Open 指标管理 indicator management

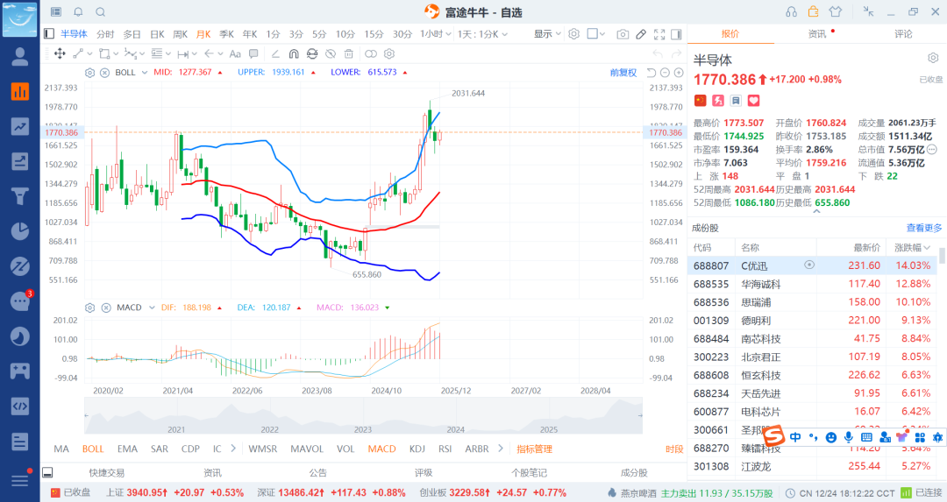(x=534, y=449)
